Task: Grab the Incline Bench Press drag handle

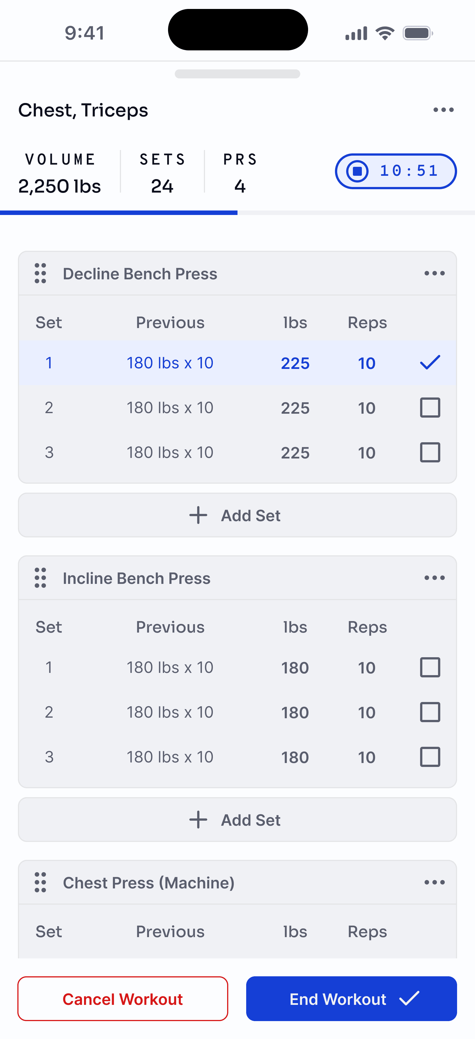Action: point(40,578)
